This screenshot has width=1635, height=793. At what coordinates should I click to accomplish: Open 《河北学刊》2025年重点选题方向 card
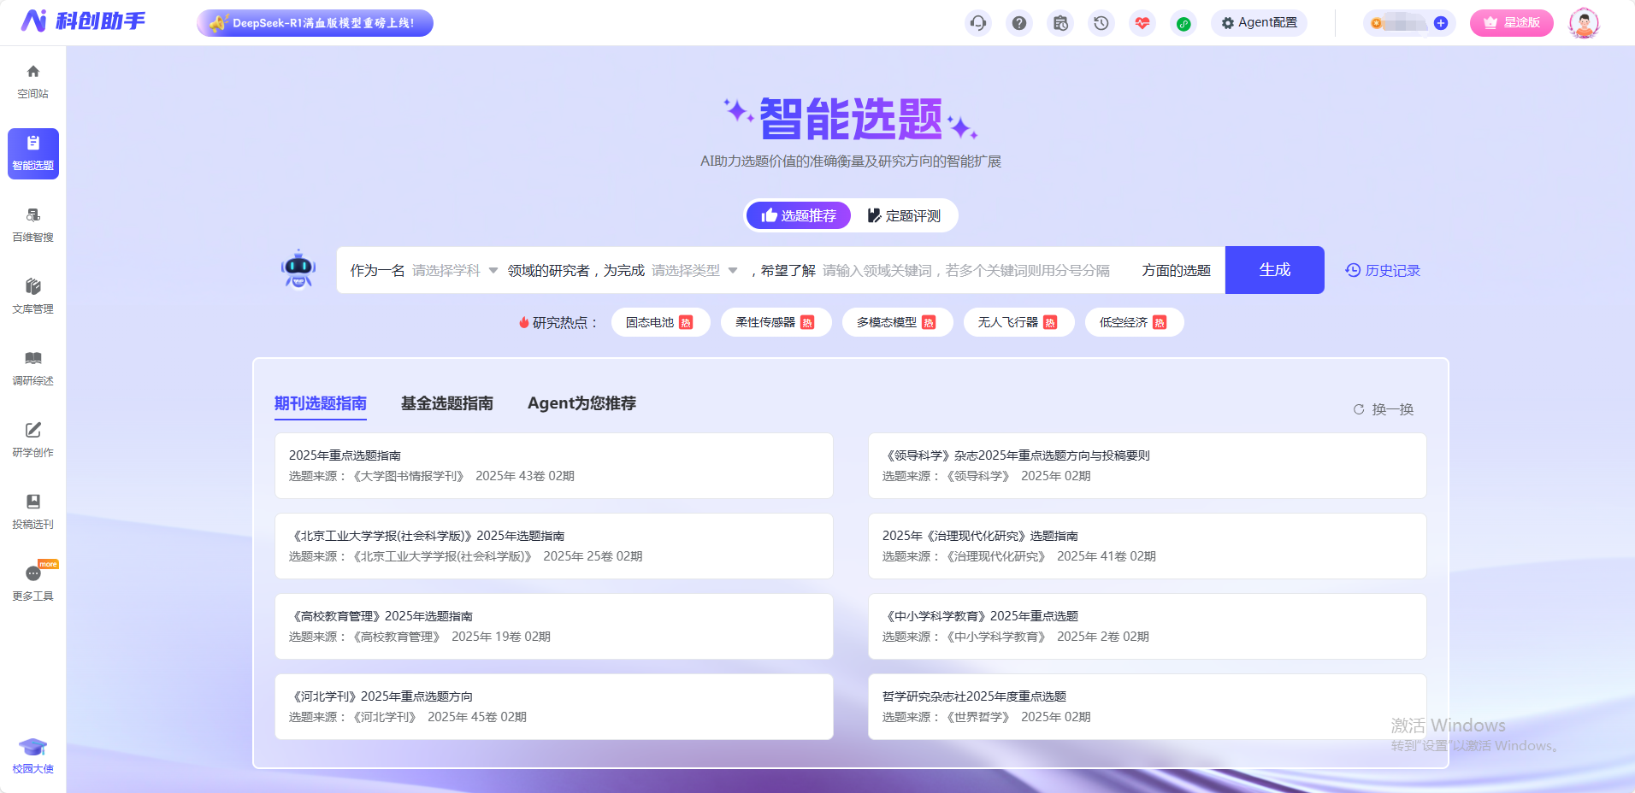[554, 707]
